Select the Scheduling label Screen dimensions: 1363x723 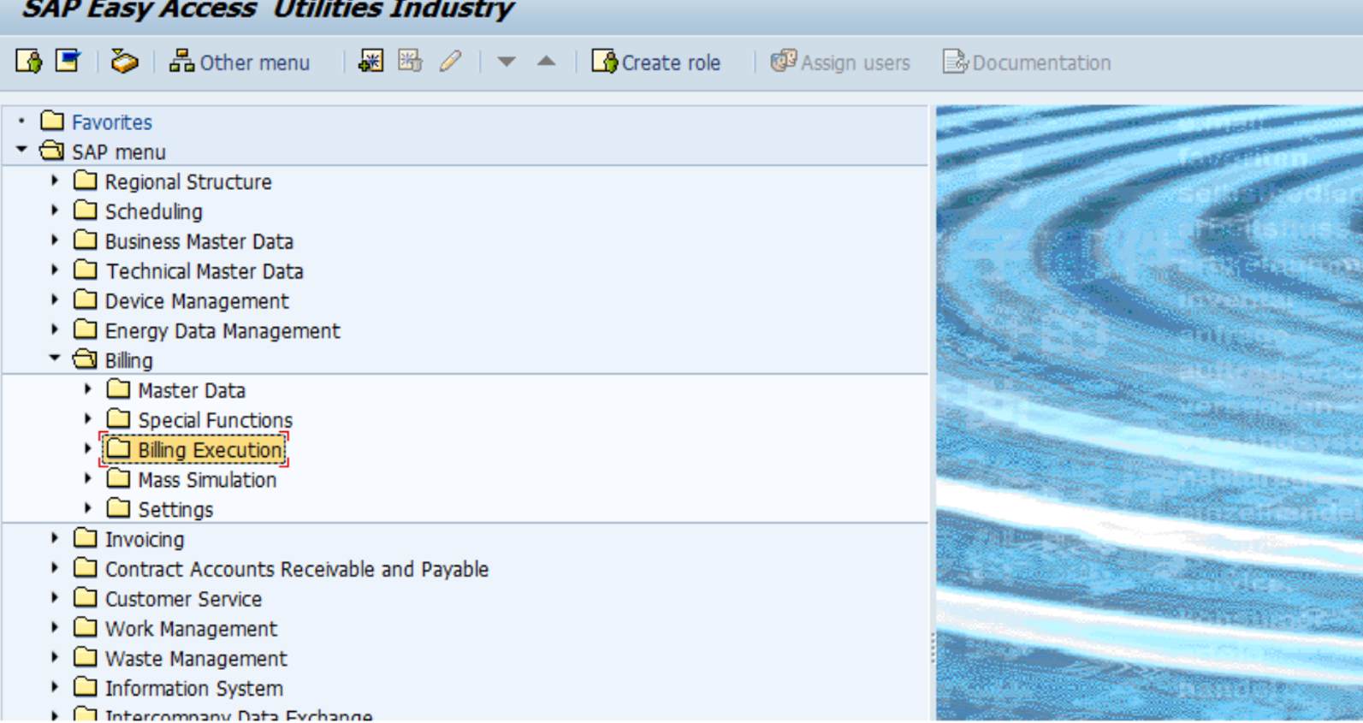coord(154,212)
